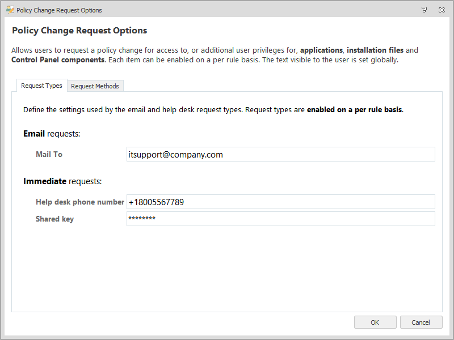This screenshot has height=340, width=454.
Task: Click the Email requests section heading
Action: point(52,134)
